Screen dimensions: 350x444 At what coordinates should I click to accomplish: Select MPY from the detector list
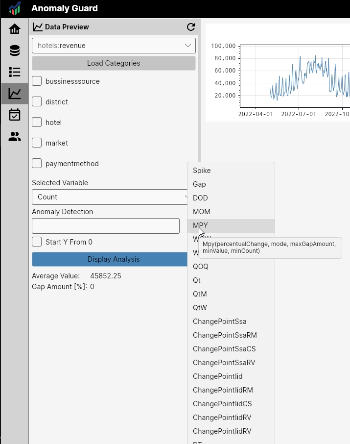[231, 225]
